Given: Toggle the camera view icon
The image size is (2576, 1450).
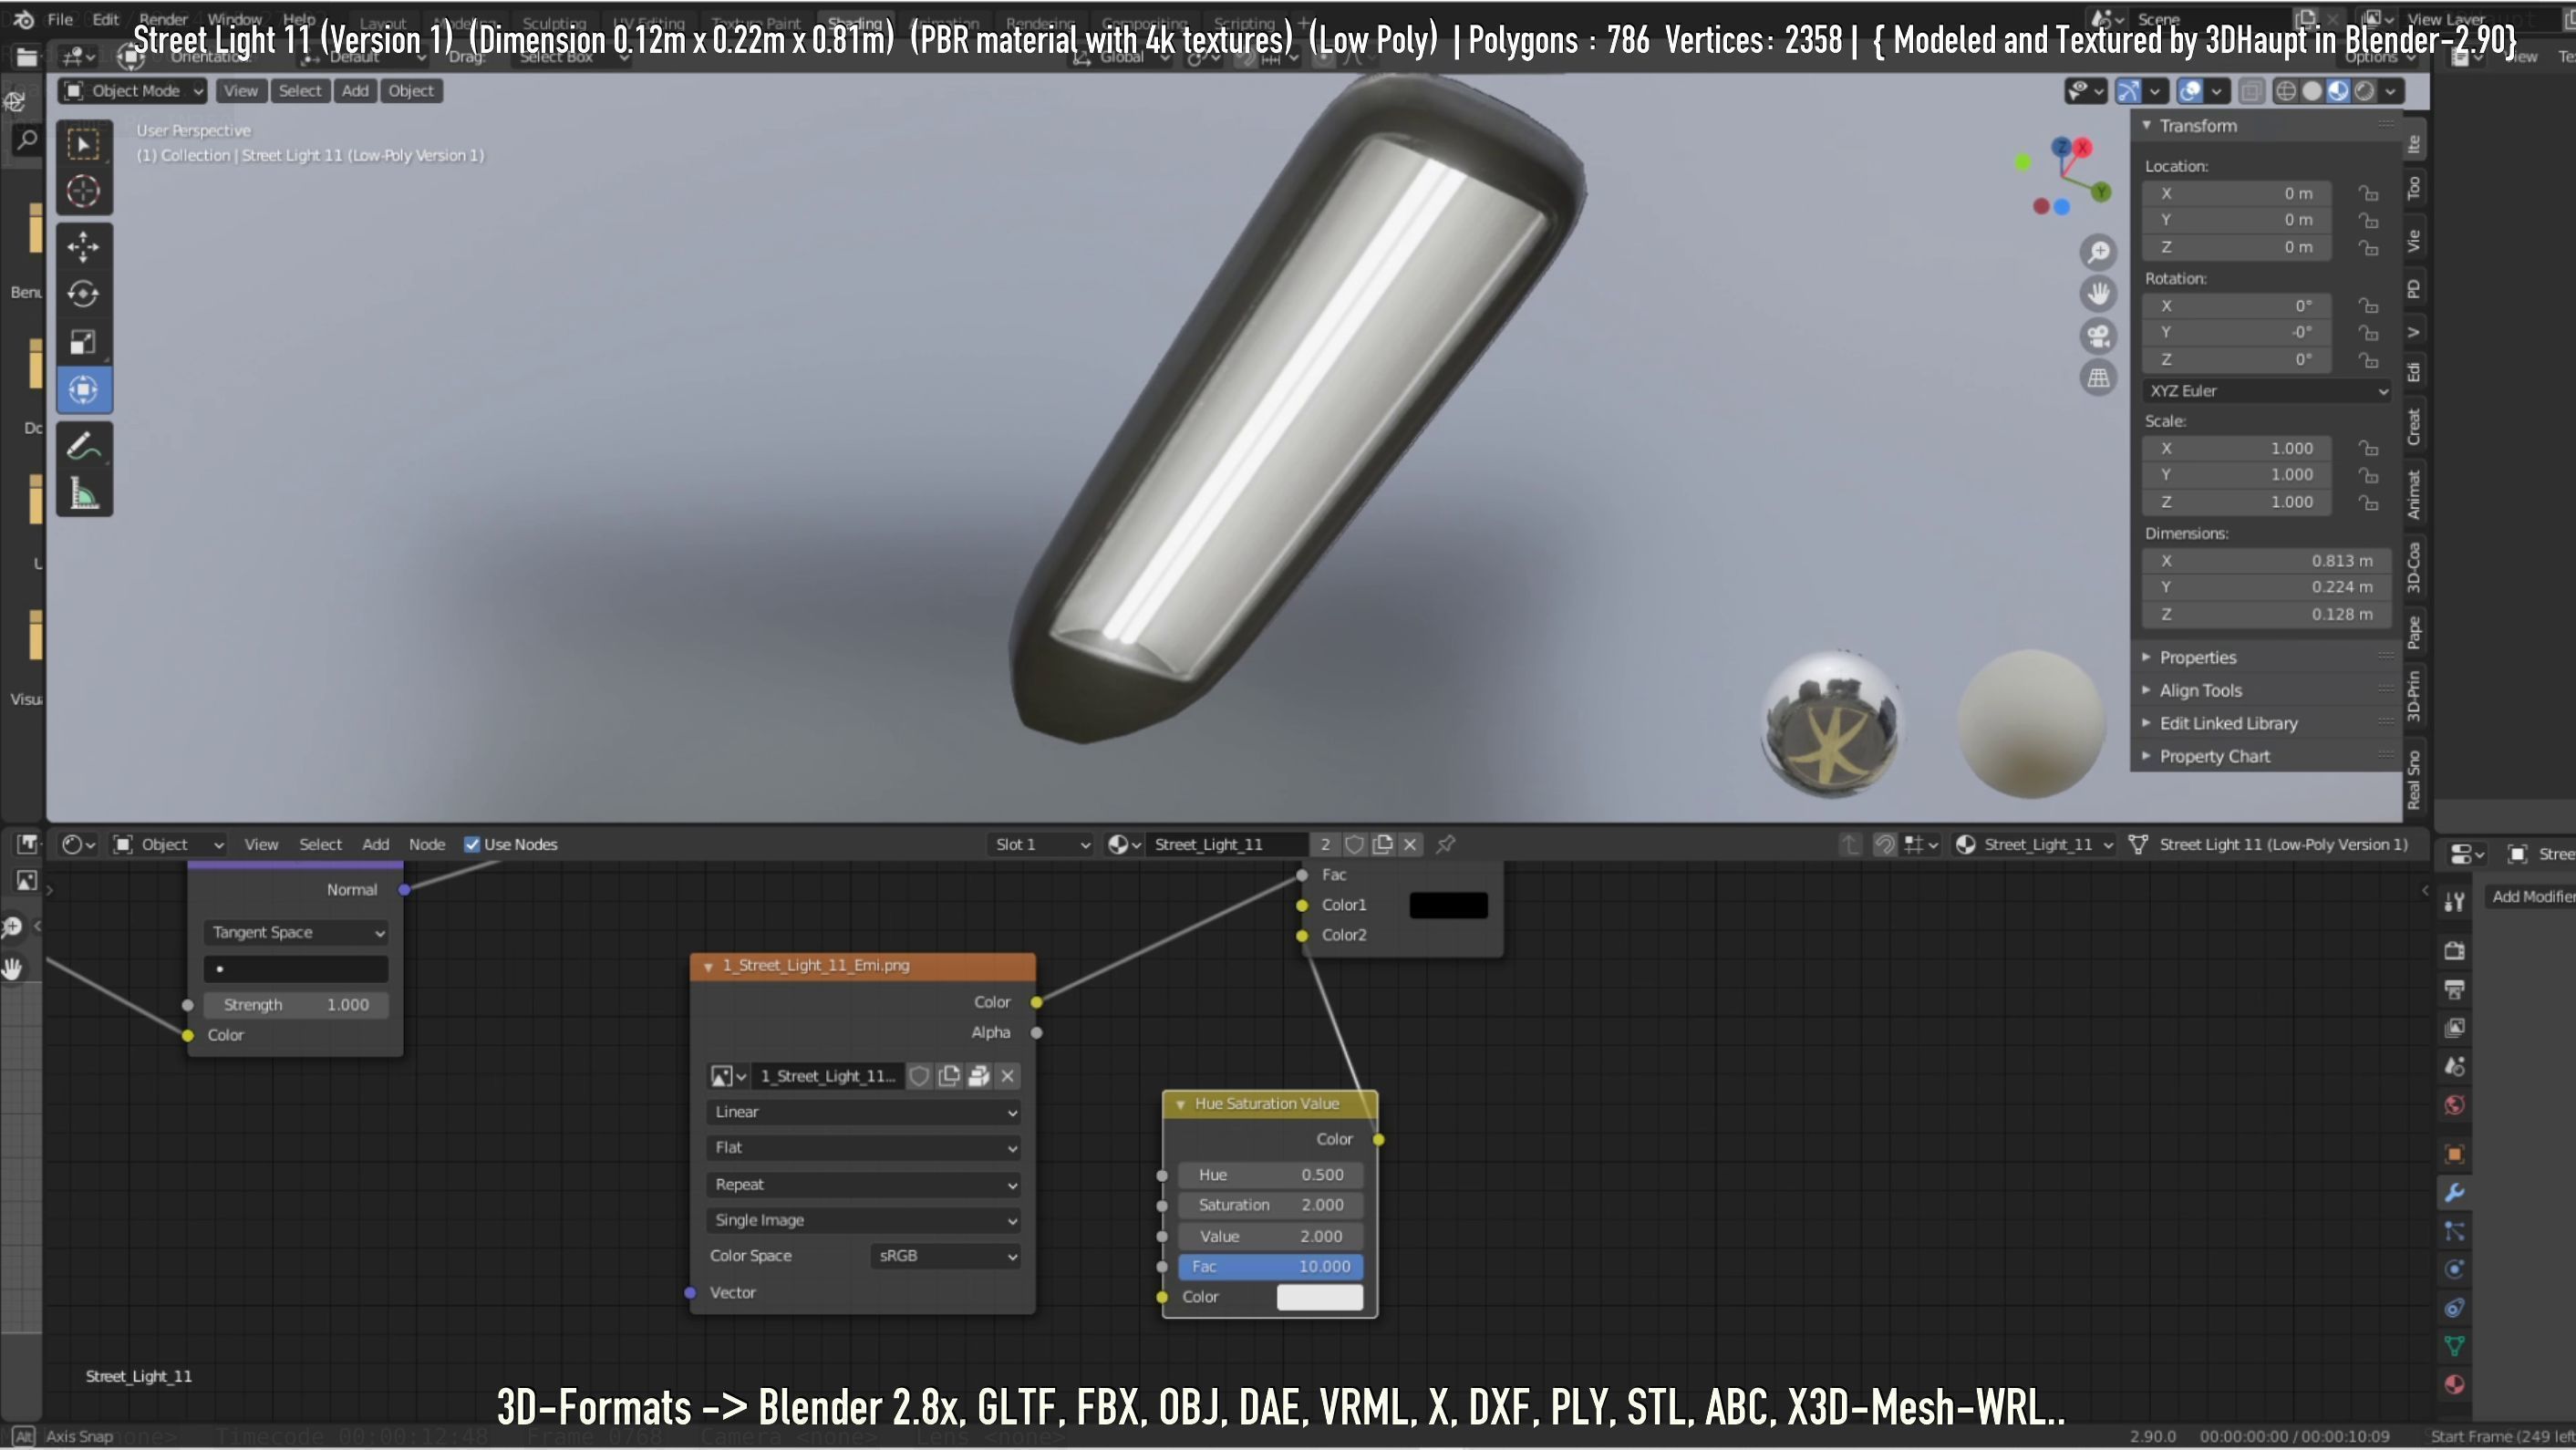Looking at the screenshot, I should pos(2098,336).
